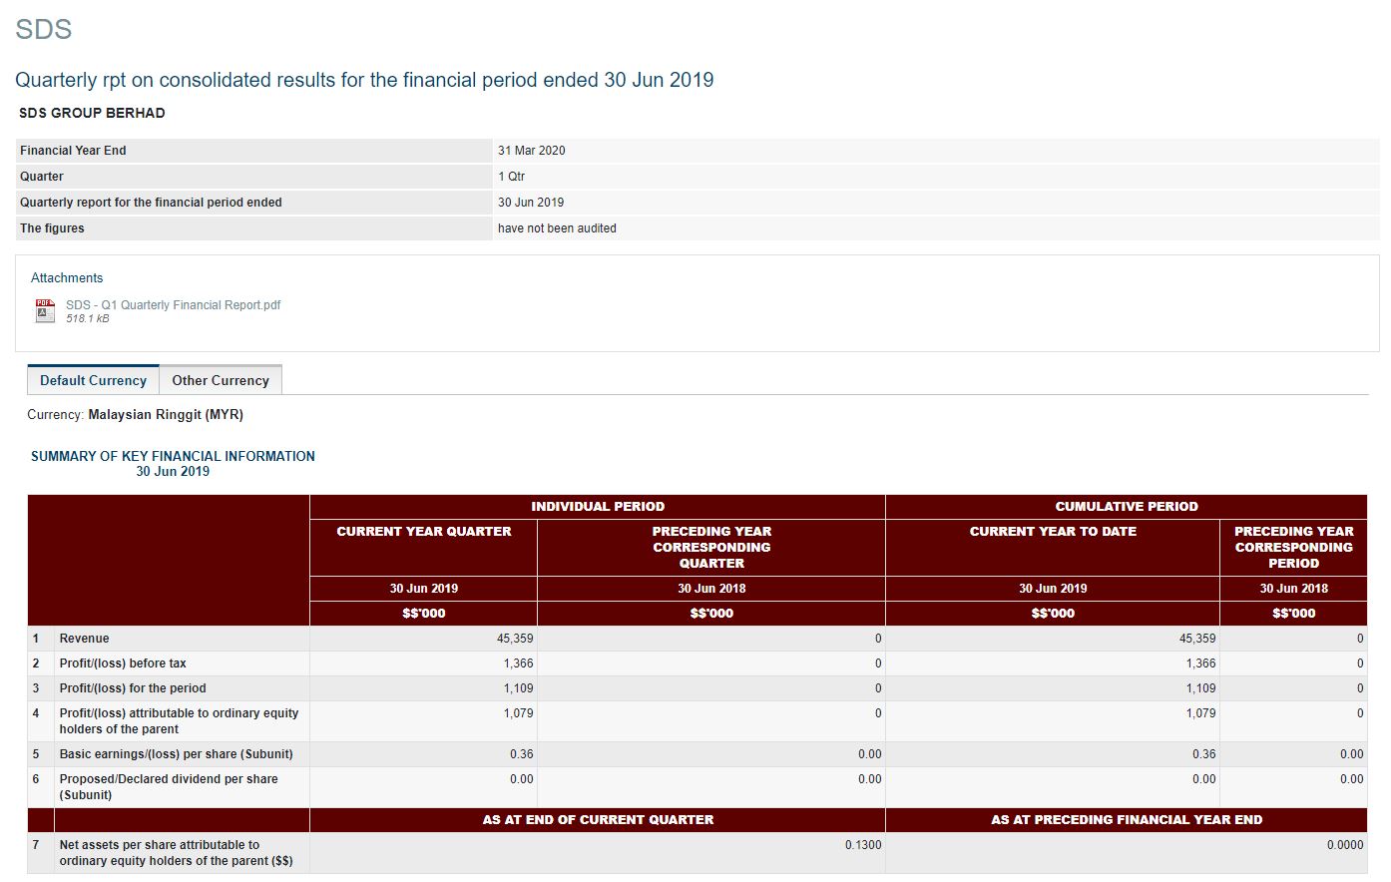Click current quarter period profit 1,109
This screenshot has height=882, width=1391.
[x=518, y=688]
